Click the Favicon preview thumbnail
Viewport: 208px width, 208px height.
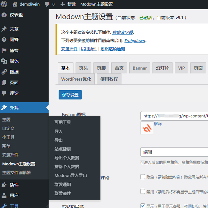pyautogui.click(x=147, y=128)
